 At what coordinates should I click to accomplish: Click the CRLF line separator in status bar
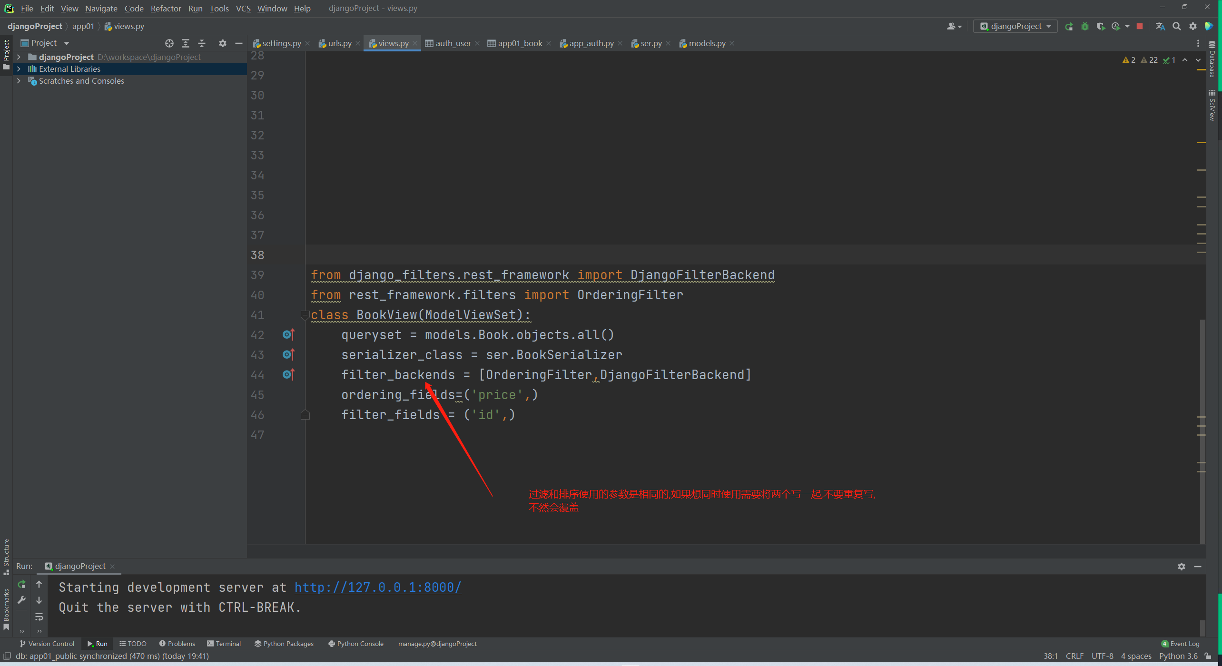pyautogui.click(x=1074, y=656)
